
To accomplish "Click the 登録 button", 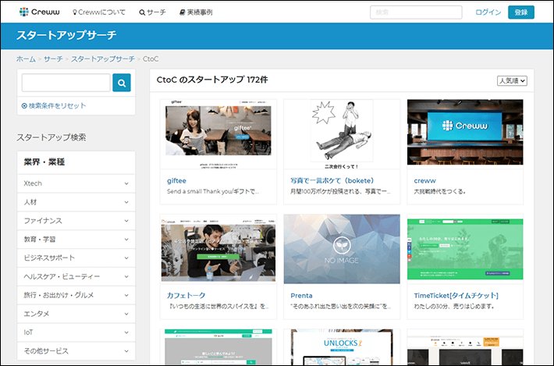I will [x=521, y=12].
